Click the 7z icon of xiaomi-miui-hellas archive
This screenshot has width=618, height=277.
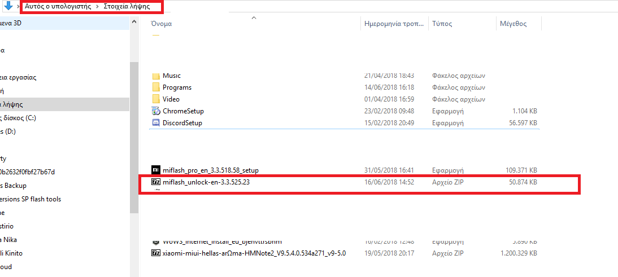[156, 253]
